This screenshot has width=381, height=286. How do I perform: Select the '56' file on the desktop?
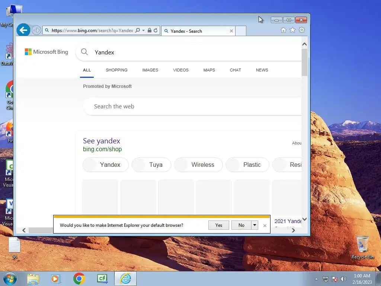[15, 248]
